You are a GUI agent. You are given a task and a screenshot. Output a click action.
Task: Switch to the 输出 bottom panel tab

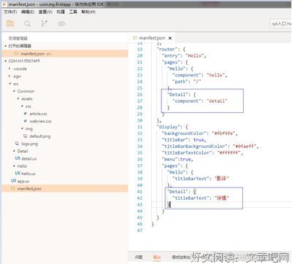click(x=157, y=257)
